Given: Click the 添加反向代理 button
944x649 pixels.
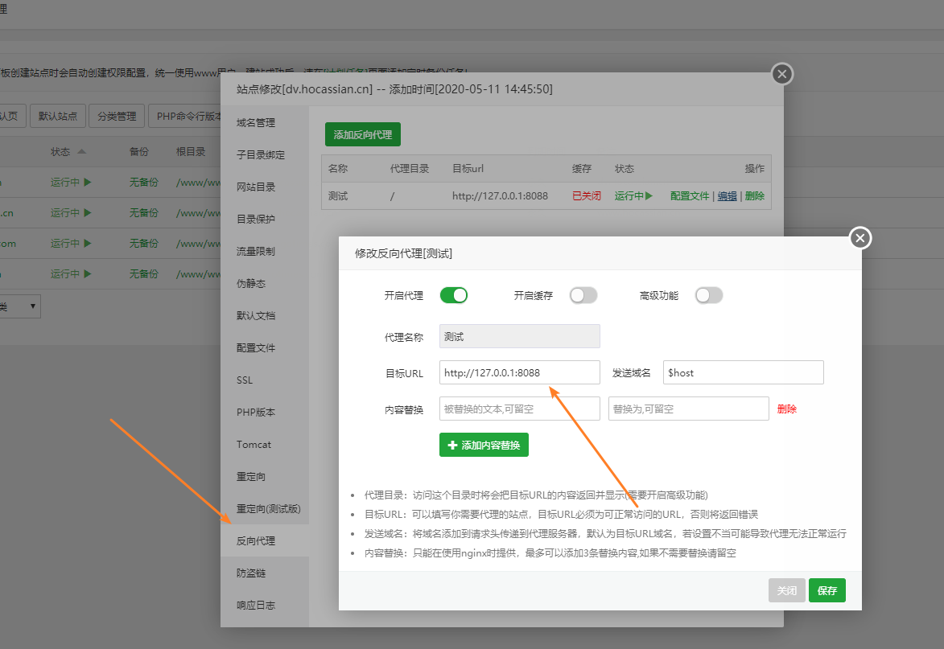Looking at the screenshot, I should 362,134.
